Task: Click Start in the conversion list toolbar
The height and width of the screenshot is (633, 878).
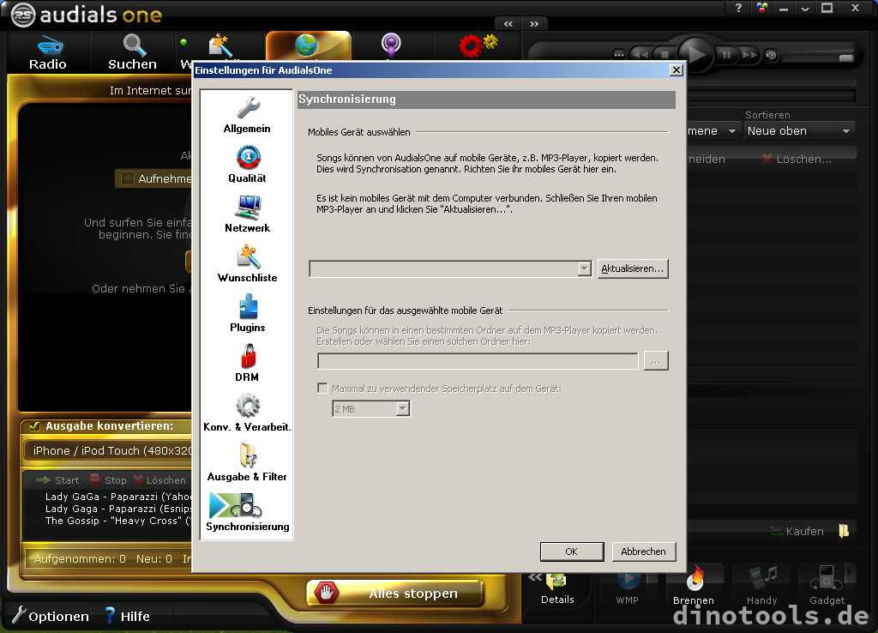Action: (x=57, y=480)
